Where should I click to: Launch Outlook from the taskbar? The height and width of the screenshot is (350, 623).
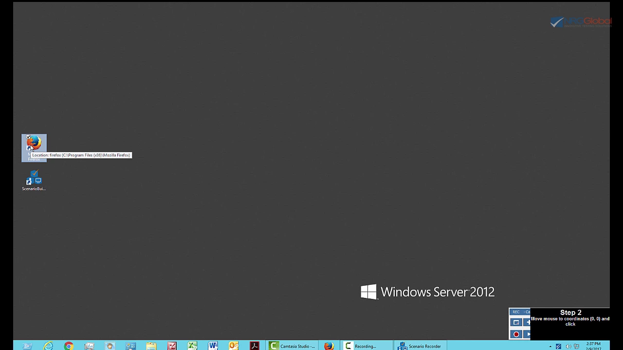coord(234,346)
